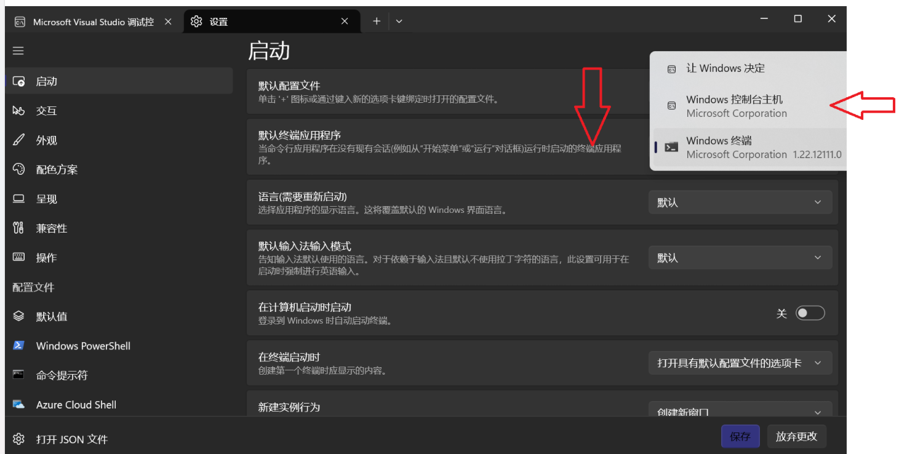Viewport: 899px width, 454px height.
Task: Click console icon next to 让 Windows 决定
Action: coord(672,69)
